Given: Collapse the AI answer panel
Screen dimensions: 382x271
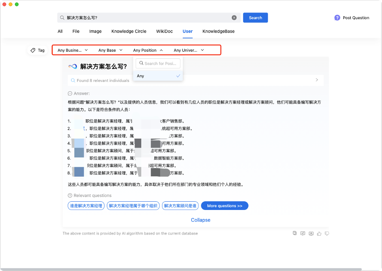Looking at the screenshot, I should point(200,220).
